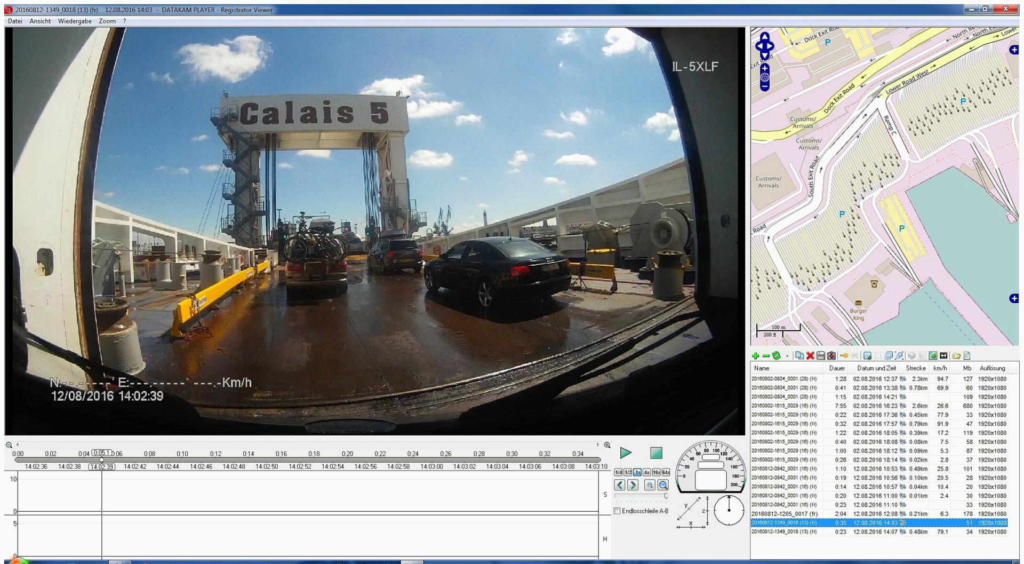Expand map layer switcher plus at top right
Image resolution: width=1024 pixels, height=564 pixels.
pos(1014,50)
